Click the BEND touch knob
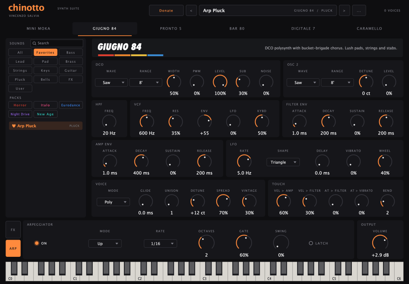This screenshot has height=284, width=409. tap(387, 201)
